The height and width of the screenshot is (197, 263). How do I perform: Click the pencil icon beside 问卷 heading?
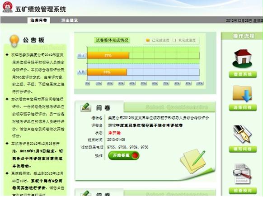click(x=86, y=107)
